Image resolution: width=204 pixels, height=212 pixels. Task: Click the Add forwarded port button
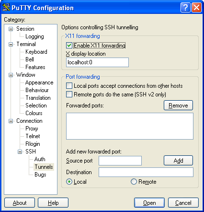point(178,161)
